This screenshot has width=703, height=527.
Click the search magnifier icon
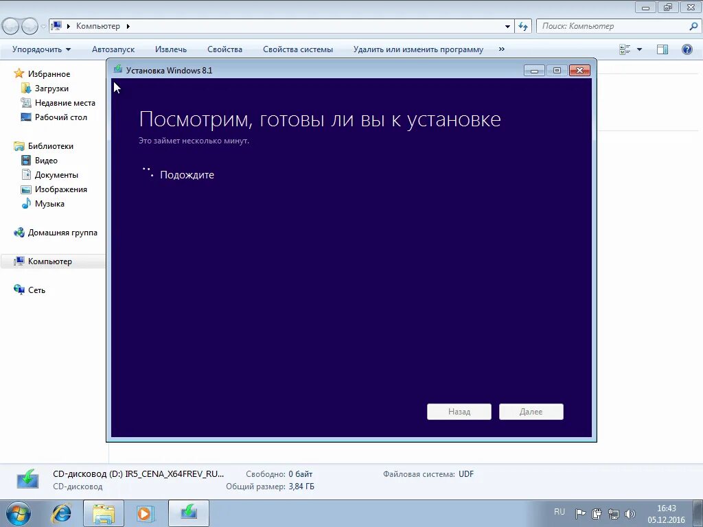693,26
